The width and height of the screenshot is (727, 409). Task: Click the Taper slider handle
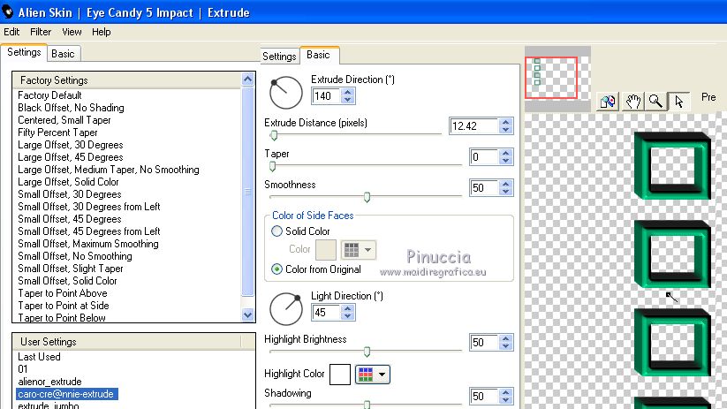tap(273, 166)
